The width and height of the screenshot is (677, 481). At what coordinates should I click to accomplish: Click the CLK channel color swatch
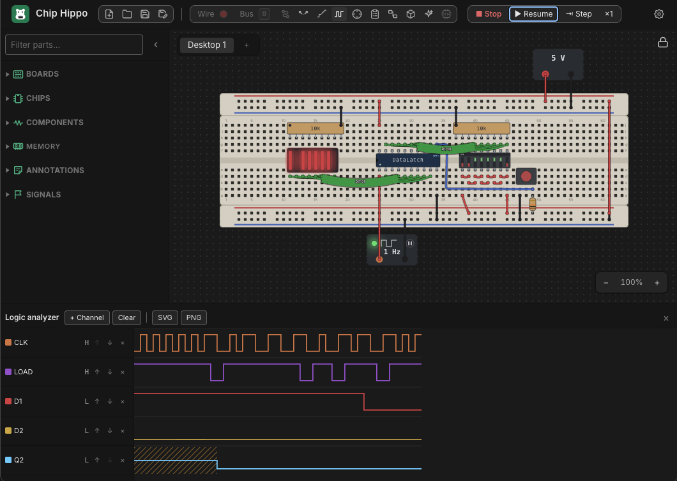pos(8,342)
